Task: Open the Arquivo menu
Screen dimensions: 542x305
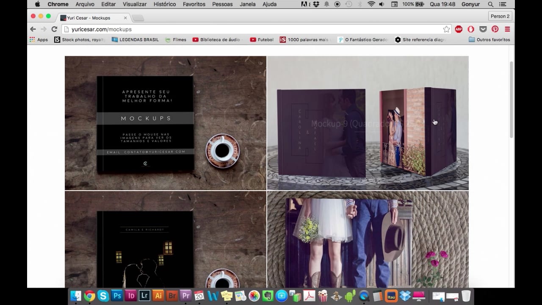Action: 85,4
